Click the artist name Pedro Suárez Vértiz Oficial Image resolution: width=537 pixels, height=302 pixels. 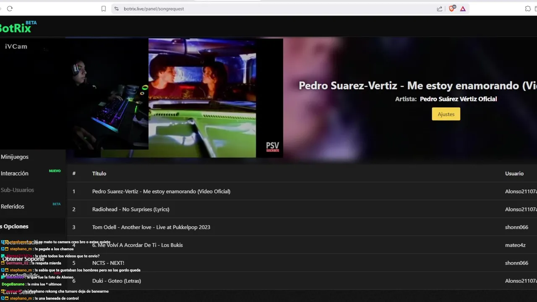pos(458,99)
